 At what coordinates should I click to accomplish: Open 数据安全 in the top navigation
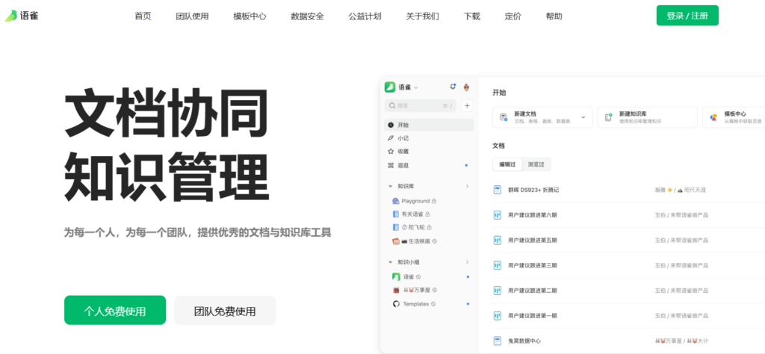point(307,16)
